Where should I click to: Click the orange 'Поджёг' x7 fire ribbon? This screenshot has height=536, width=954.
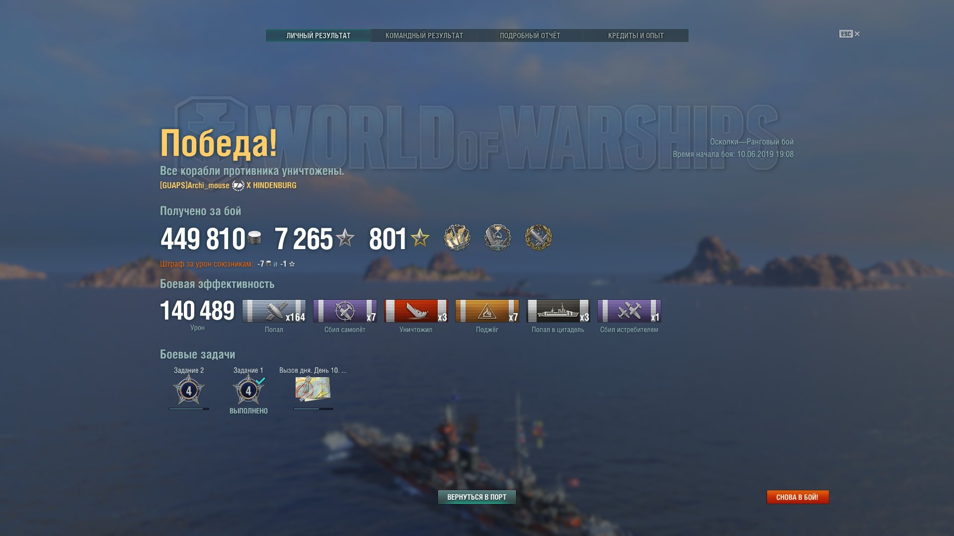[487, 311]
